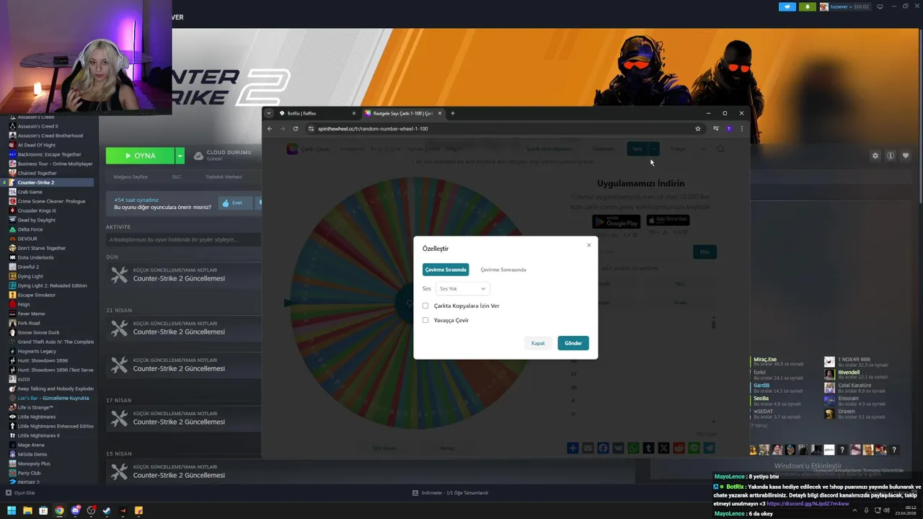
Task: Go back in Chrome
Action: [270, 128]
